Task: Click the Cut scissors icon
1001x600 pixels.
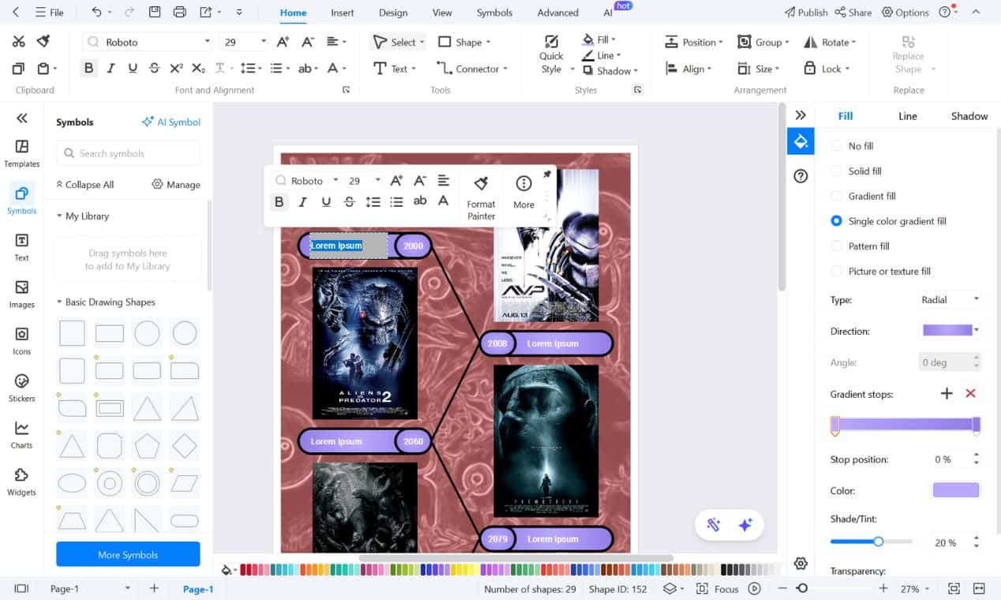Action: point(19,42)
